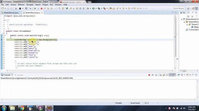Open the Run menu
199x111 pixels.
[51, 5]
